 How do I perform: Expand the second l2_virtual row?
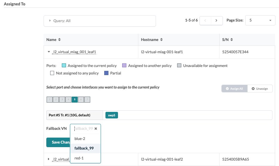[x=49, y=159]
